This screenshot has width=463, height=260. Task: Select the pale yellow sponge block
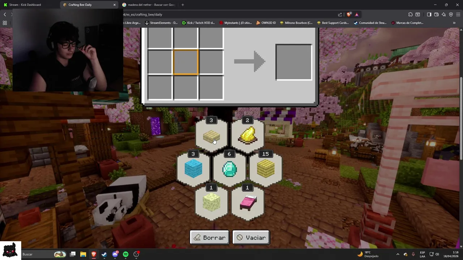click(x=211, y=203)
